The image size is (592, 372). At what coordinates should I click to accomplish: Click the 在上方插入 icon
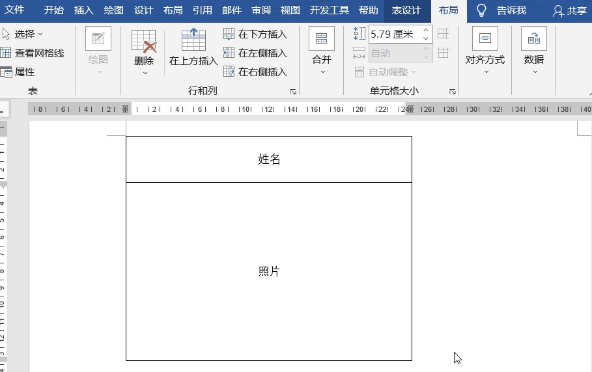point(193,39)
